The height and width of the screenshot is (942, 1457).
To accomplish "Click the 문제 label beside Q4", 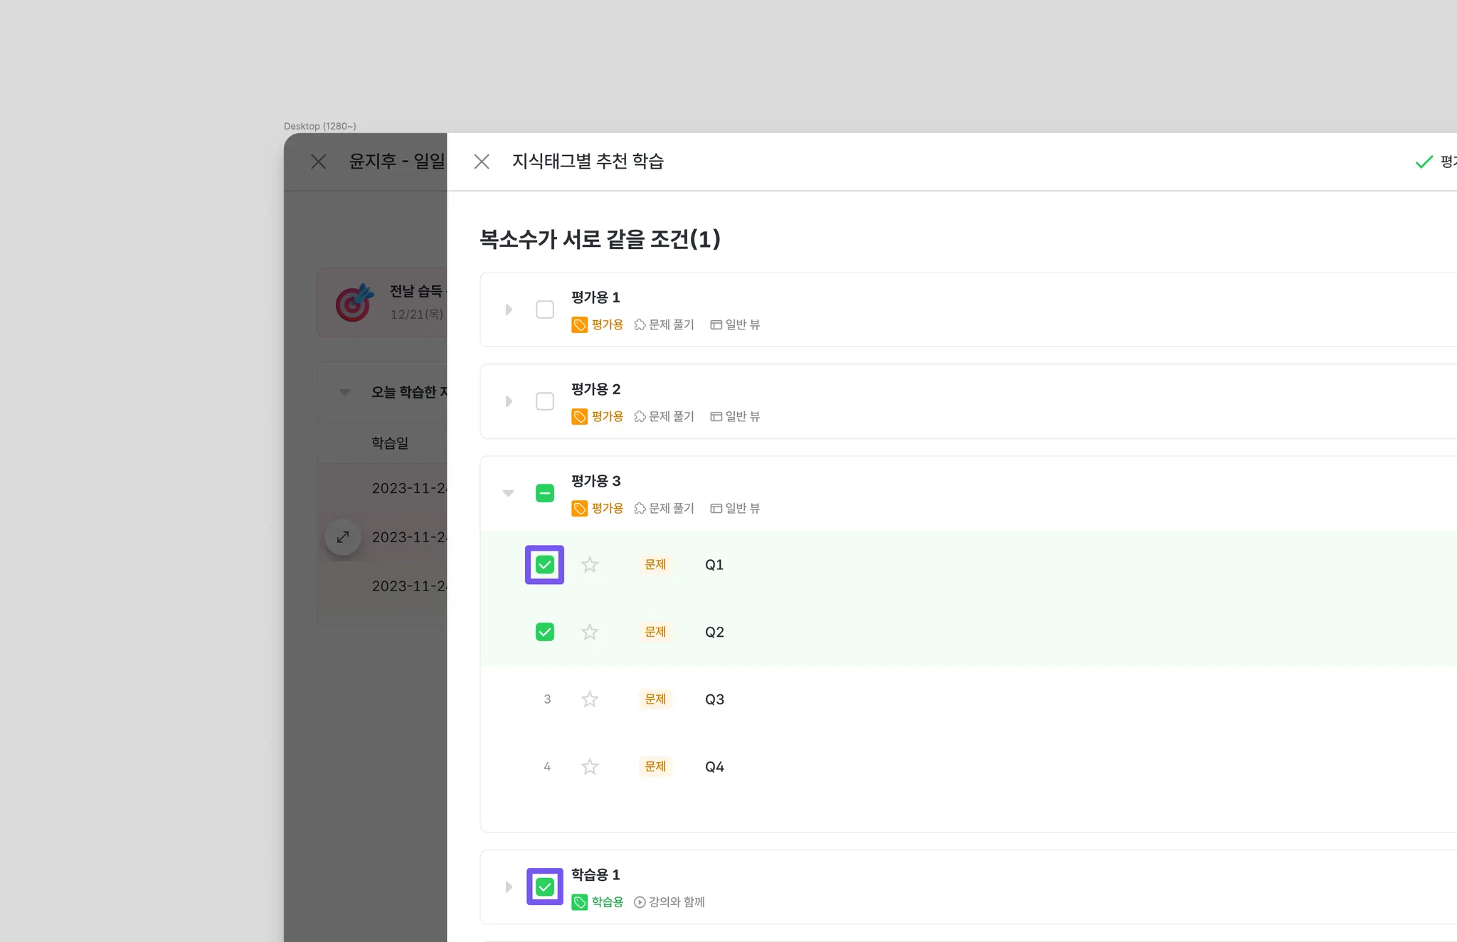I will tap(655, 766).
